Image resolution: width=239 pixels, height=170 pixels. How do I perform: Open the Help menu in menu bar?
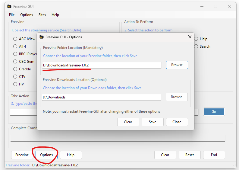[55, 15]
